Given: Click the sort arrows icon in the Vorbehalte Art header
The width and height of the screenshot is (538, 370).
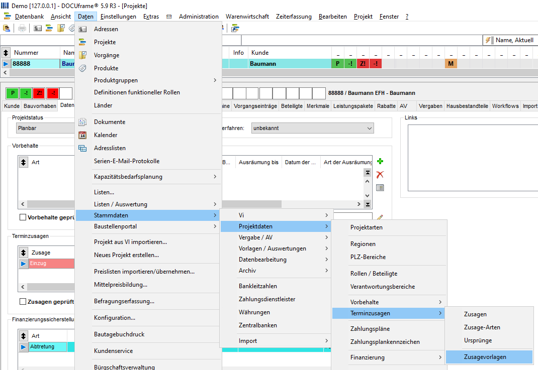Looking at the screenshot, I should [x=23, y=162].
